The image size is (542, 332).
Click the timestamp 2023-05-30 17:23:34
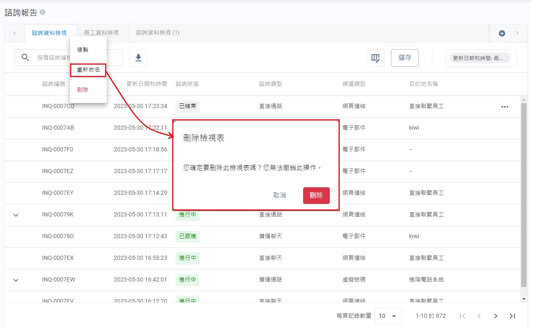141,106
